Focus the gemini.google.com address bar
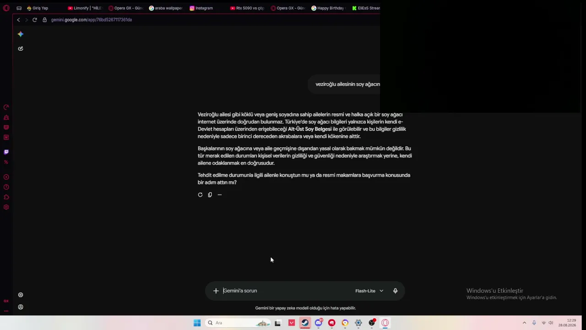 [92, 20]
